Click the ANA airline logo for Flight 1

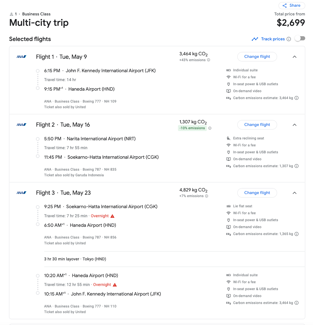click(21, 57)
